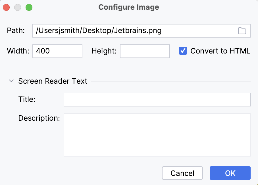Open the folder browser for image path
The height and width of the screenshot is (185, 258).
(x=242, y=31)
